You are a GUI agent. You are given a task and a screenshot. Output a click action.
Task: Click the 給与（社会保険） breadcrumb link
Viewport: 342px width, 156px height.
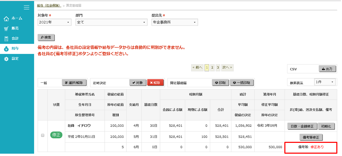coord(49,5)
